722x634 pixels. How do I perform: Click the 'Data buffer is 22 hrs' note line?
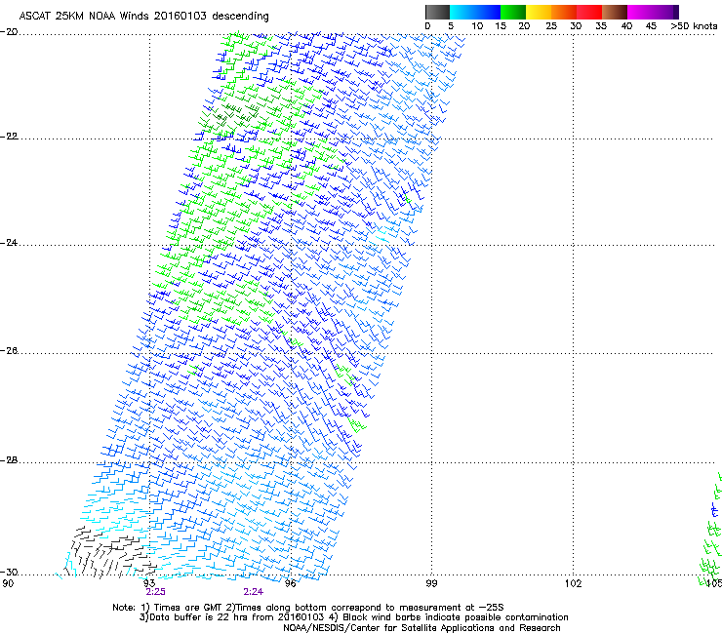pos(354,617)
